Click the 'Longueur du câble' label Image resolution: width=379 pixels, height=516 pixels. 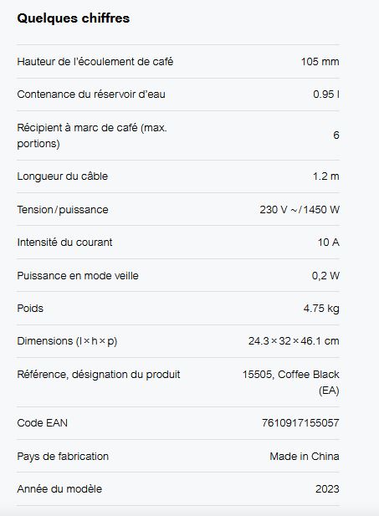(x=63, y=176)
